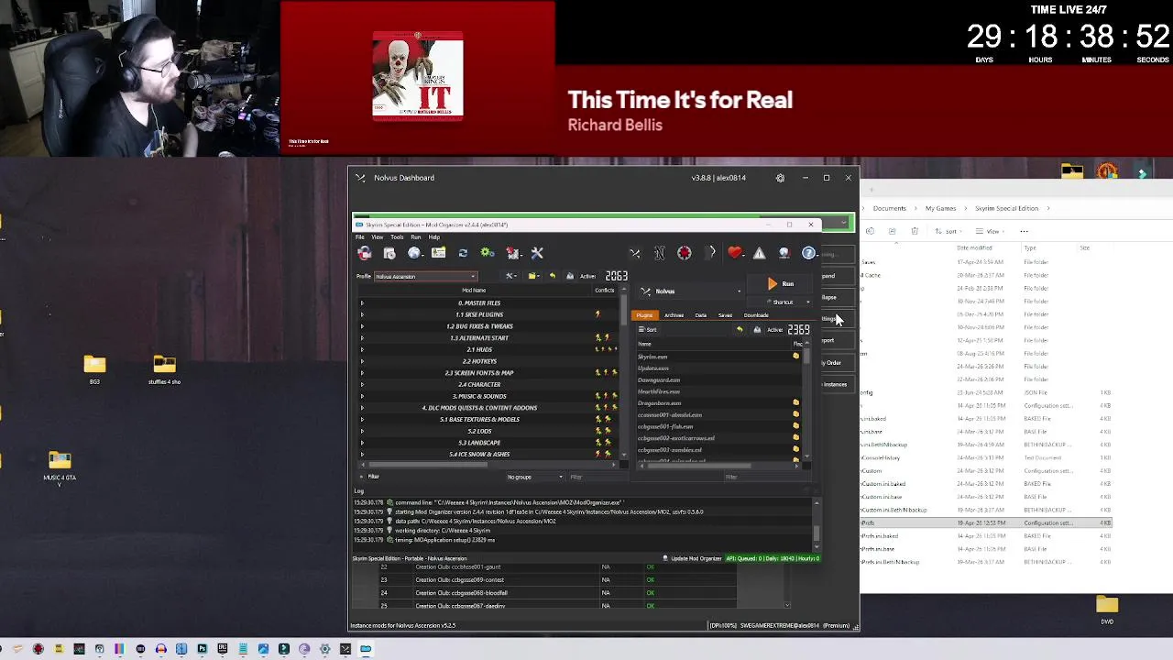Open the executables gears icon

point(488,253)
